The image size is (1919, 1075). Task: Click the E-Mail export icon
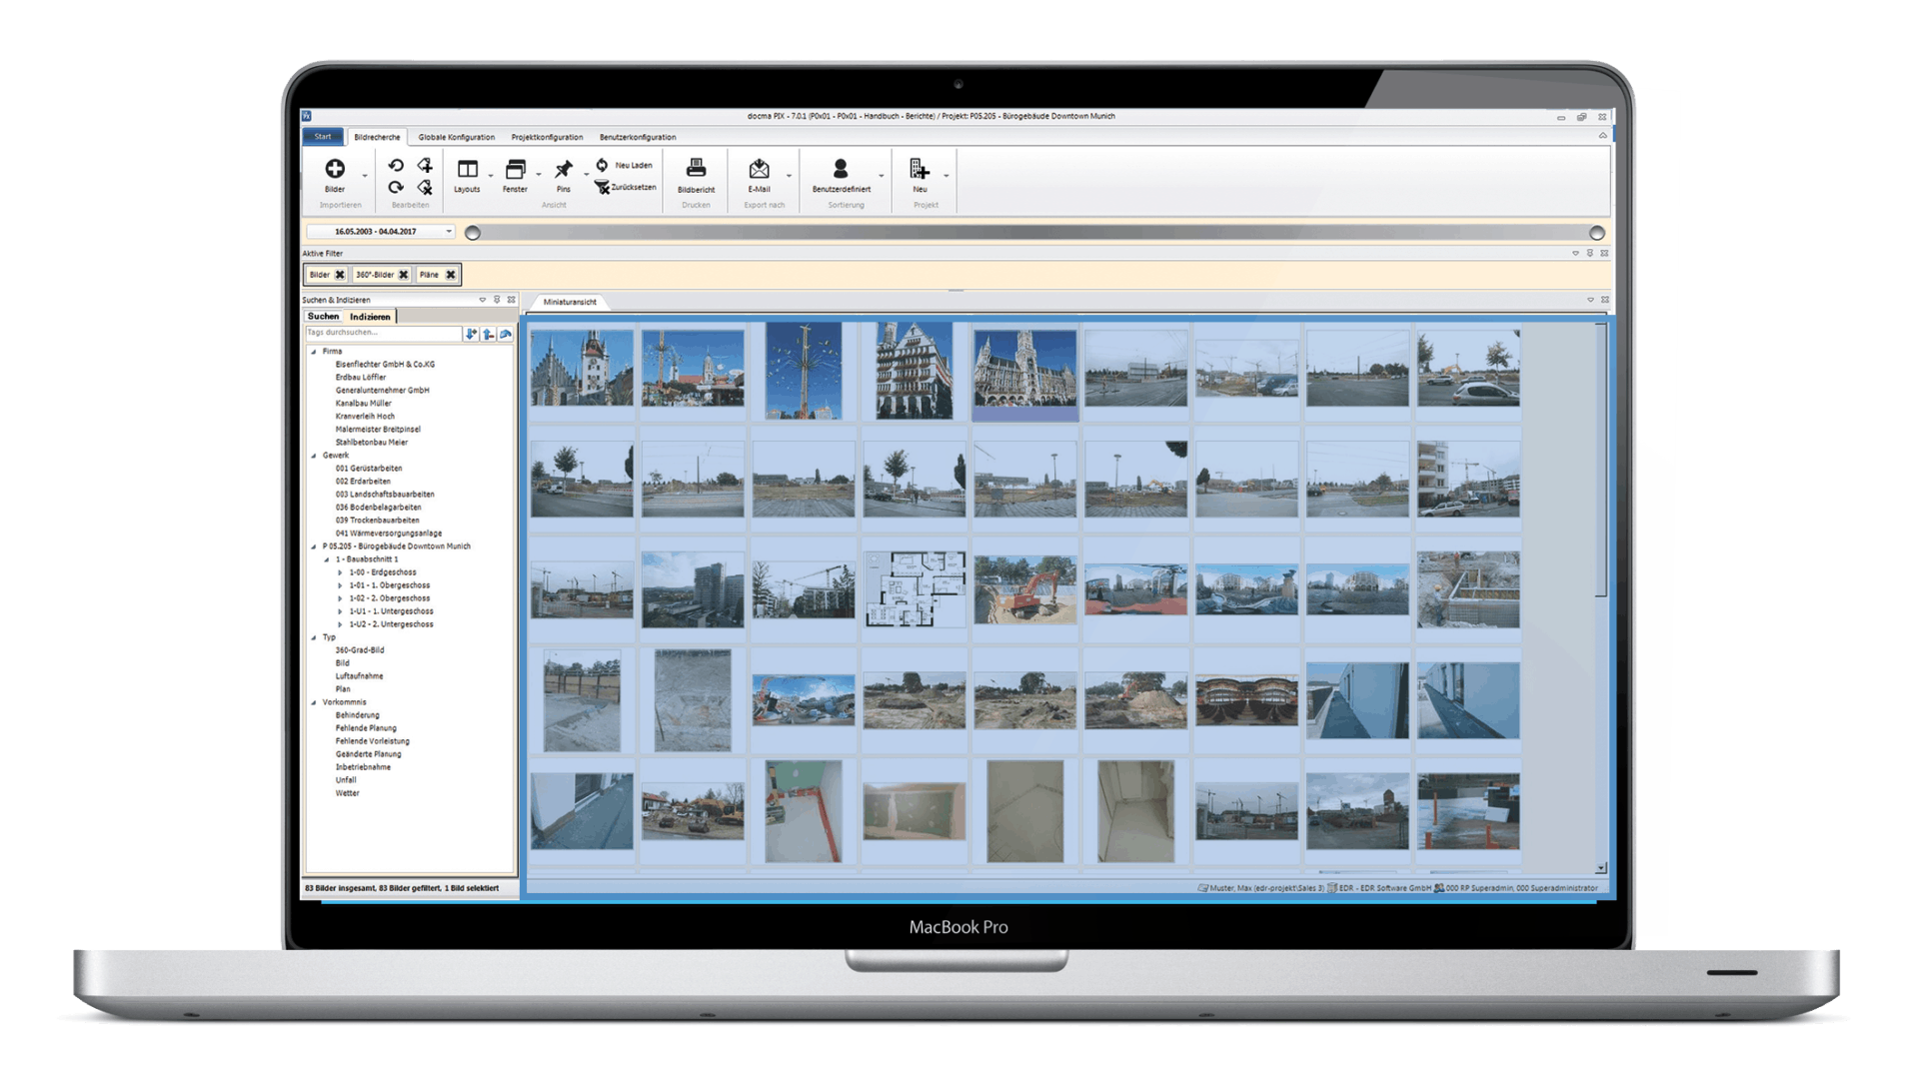(x=759, y=169)
